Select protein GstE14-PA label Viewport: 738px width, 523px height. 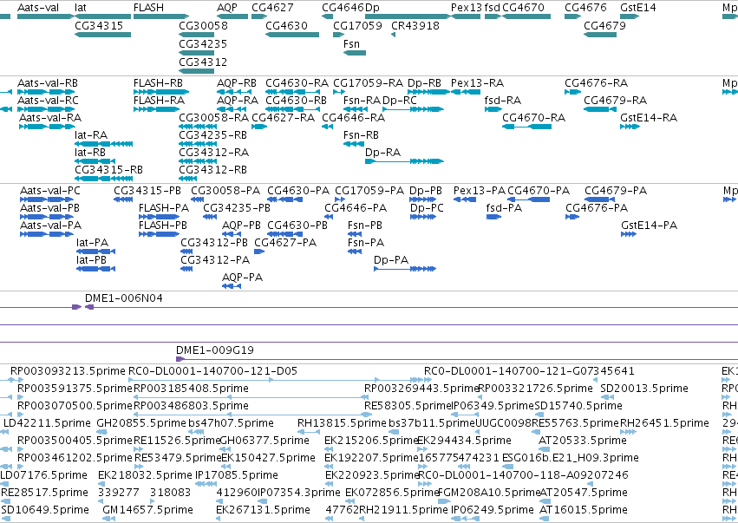(650, 226)
